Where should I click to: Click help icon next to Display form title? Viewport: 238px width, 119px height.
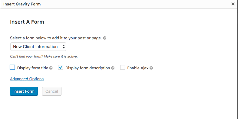51,68
